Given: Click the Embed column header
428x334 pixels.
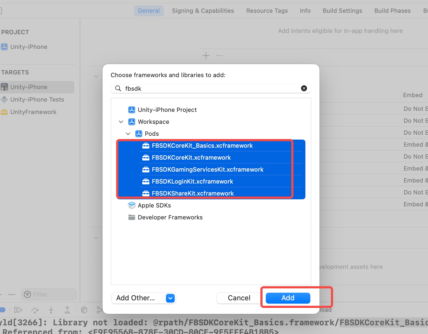Looking at the screenshot, I should pos(413,95).
